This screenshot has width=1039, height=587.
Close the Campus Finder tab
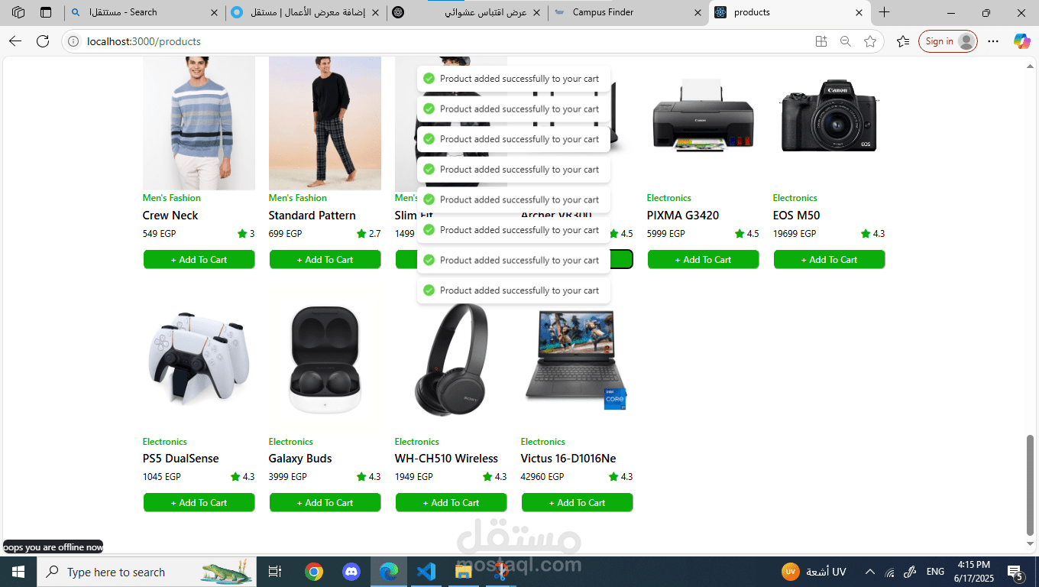click(698, 12)
